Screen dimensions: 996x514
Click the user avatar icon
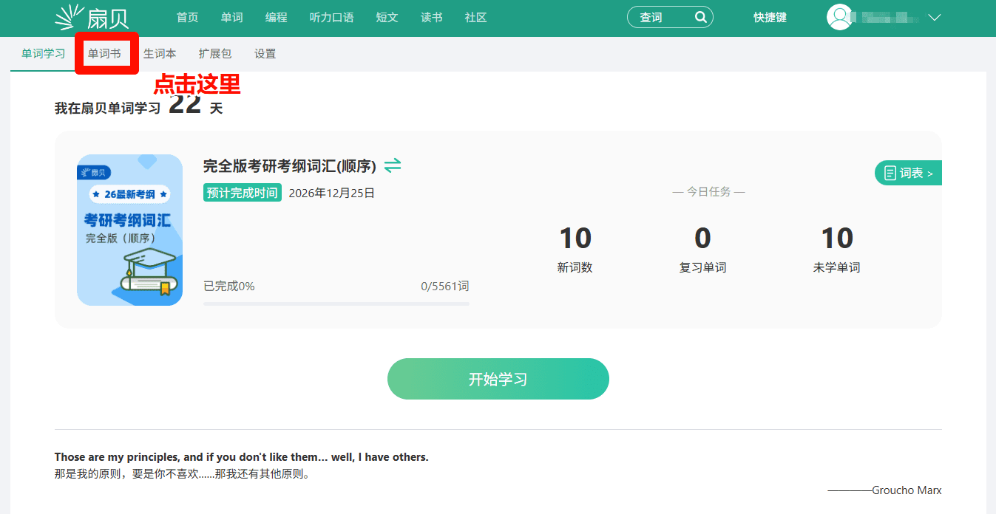point(839,17)
